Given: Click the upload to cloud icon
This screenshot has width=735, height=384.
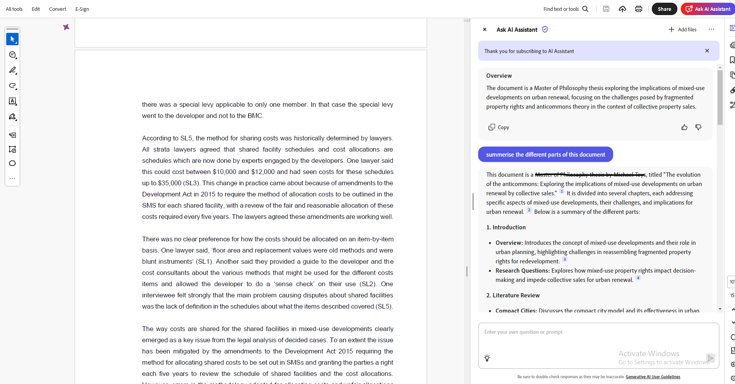Looking at the screenshot, I should 622,9.
